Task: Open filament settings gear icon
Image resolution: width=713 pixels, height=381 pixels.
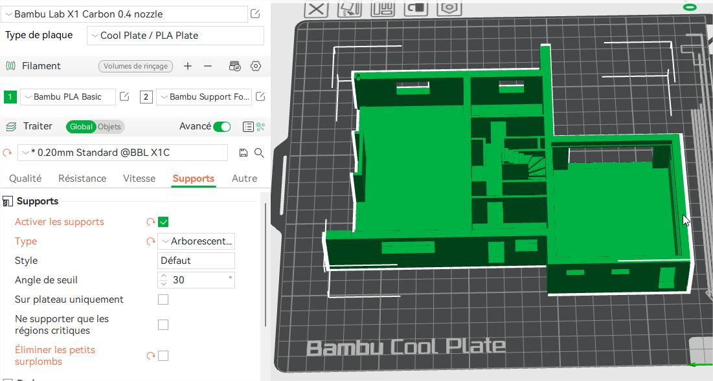Action: (256, 66)
